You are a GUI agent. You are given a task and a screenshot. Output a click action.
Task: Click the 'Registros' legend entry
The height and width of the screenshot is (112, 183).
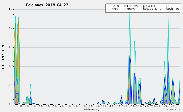point(173,9)
